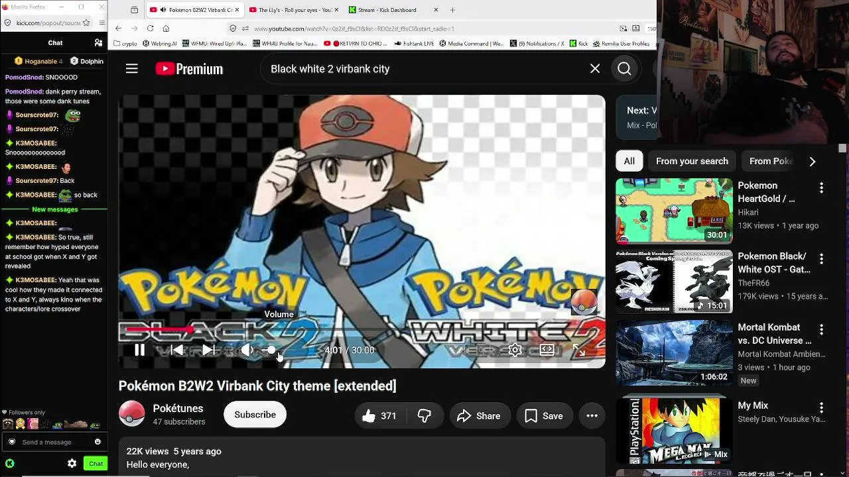Viewport: 849px width, 477px height.
Task: Adjust the volume slider handle
Action: (271, 350)
